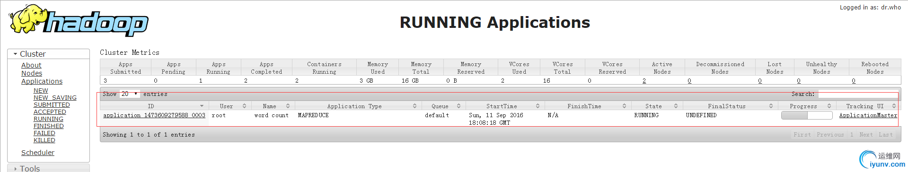Focus the Search input field
908x172 pixels.
[x=858, y=94]
